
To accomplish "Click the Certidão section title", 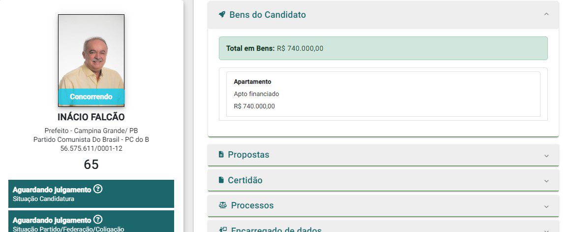I will tap(245, 180).
